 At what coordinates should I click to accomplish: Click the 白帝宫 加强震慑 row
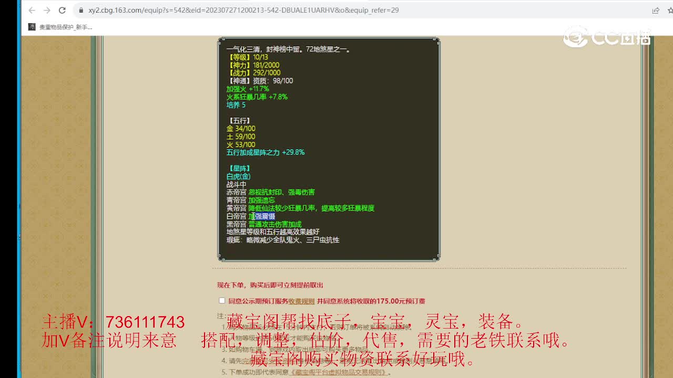[x=251, y=216]
